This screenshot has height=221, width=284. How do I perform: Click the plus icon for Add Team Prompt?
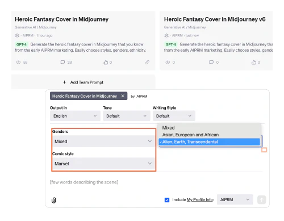[x=64, y=82]
